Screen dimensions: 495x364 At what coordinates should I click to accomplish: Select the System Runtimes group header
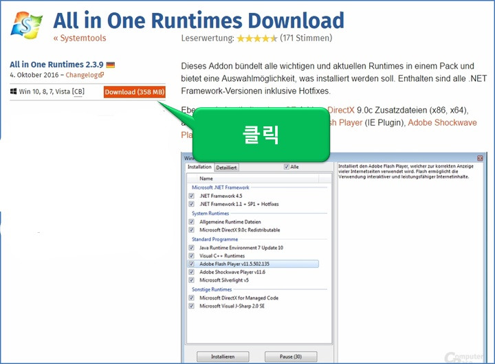(x=210, y=213)
